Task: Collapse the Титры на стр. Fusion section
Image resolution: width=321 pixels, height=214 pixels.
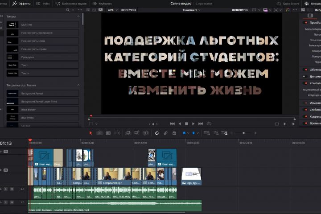Action: click(x=78, y=85)
